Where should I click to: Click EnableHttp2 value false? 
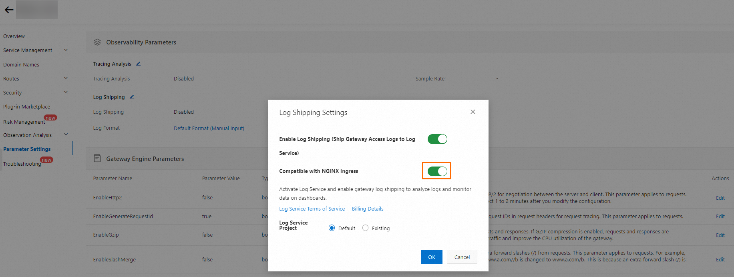pyautogui.click(x=207, y=198)
